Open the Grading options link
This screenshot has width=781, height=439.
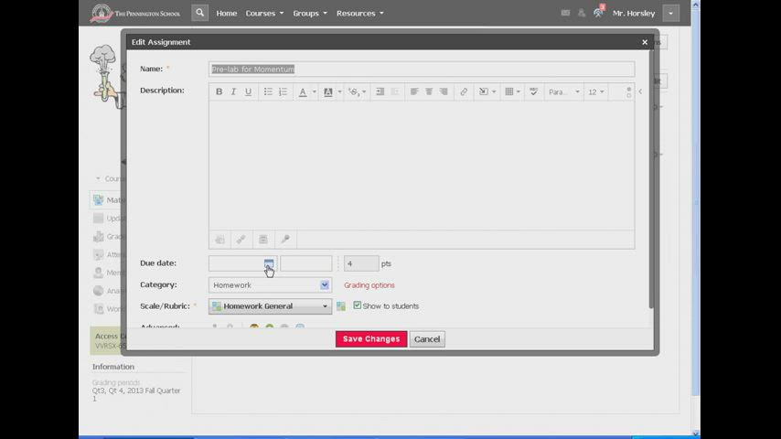pos(369,285)
